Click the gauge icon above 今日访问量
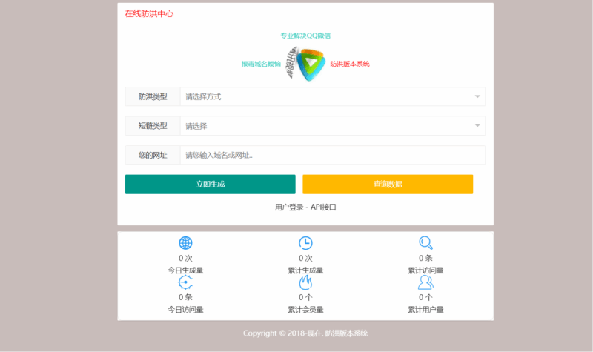 pos(185,282)
